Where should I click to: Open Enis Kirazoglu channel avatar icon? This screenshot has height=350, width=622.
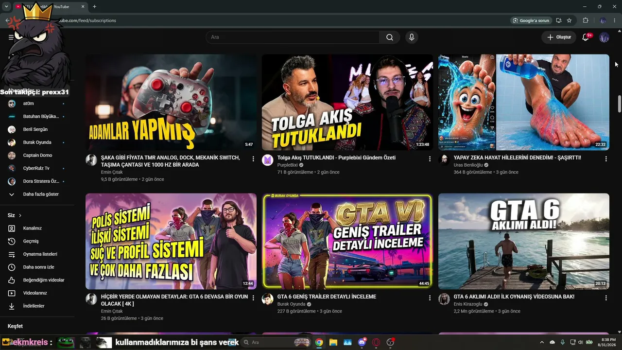click(444, 299)
